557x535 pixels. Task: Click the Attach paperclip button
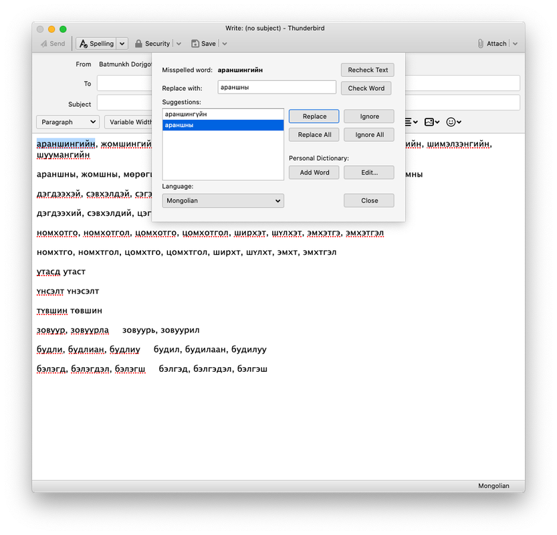click(x=492, y=43)
